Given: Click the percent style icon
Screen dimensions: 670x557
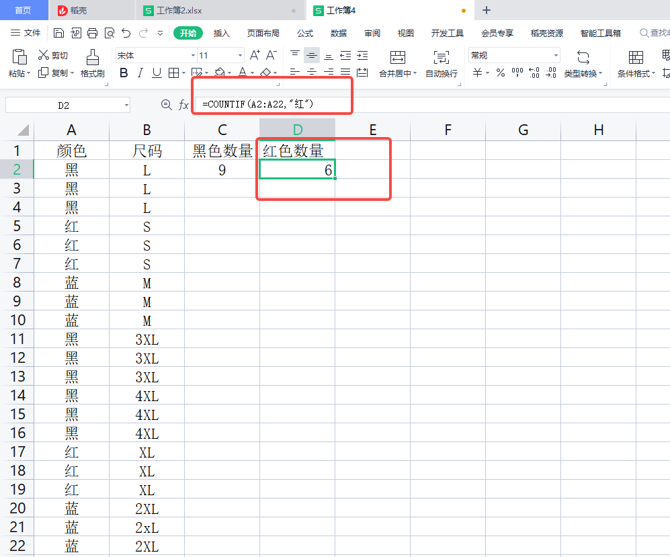Looking at the screenshot, I should [500, 73].
